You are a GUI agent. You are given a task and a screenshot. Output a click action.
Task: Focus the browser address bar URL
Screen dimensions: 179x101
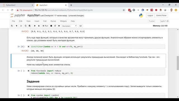pyautogui.click(x=63, y=10)
